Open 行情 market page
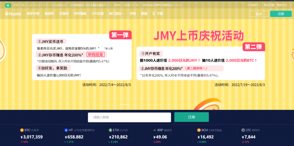294x146 pixels. point(133,13)
